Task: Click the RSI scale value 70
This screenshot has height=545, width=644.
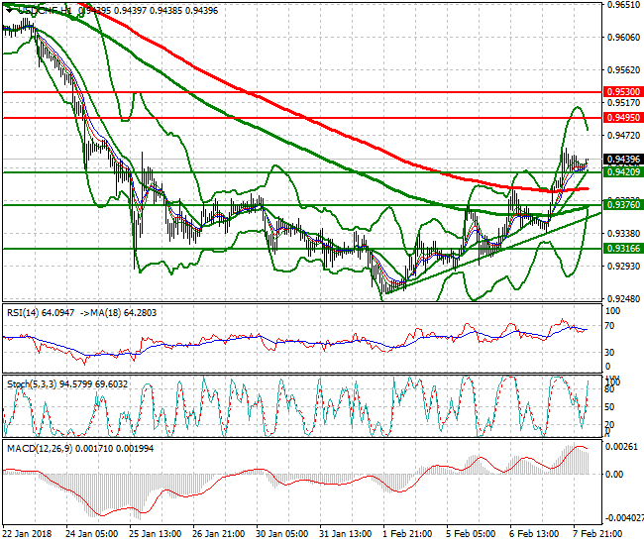Action: 609,326
